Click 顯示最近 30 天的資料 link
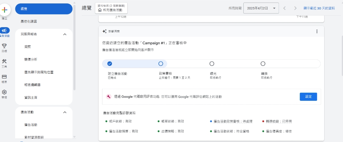 319,8
